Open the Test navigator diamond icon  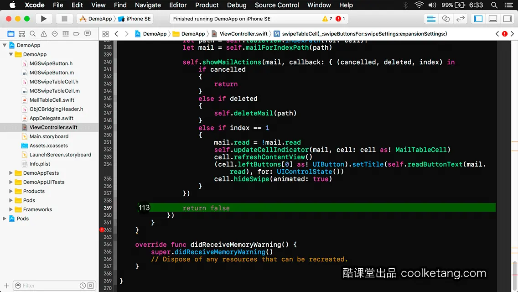point(55,34)
